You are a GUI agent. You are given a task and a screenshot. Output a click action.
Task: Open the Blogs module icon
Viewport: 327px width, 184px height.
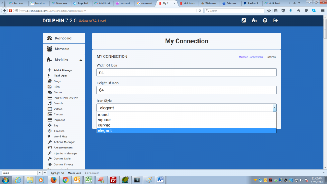(49, 81)
